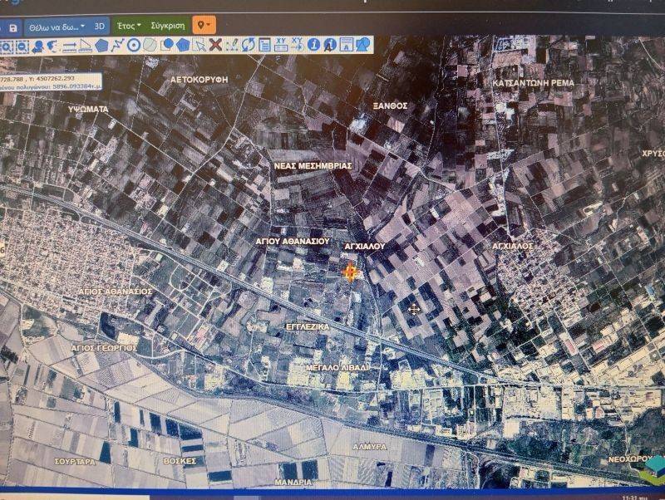The width and height of the screenshot is (665, 500).
Task: Open the orange location pin dropdown
Action: pos(204,25)
